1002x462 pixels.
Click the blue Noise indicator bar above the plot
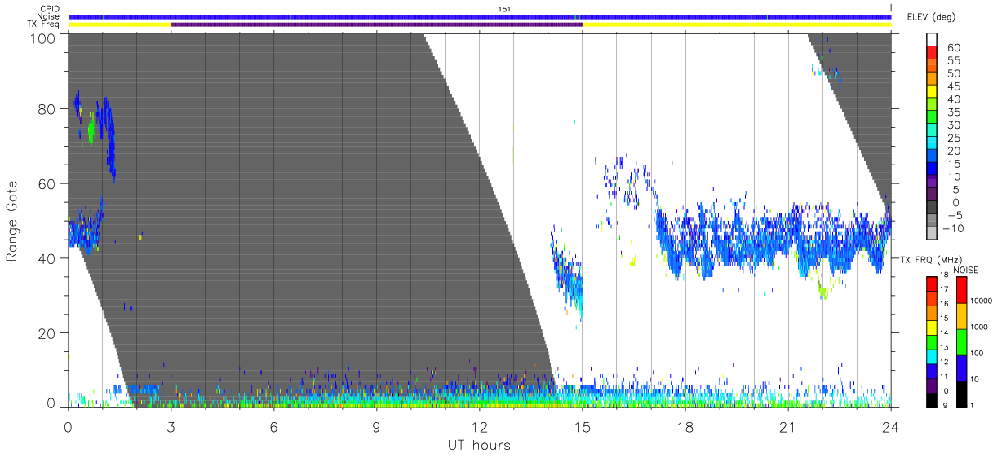coord(480,16)
